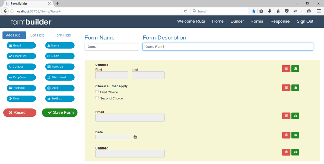Delete the Name field with red trash icon

click(286, 69)
